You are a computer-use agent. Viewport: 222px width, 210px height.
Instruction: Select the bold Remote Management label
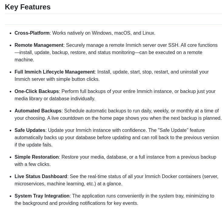coord(39,45)
